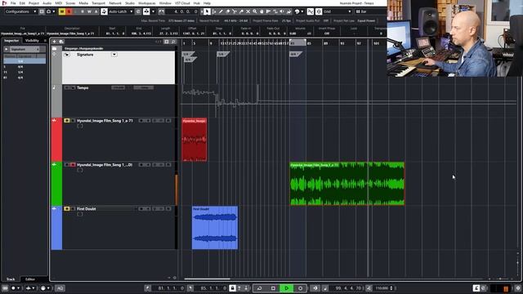Image resolution: width=523 pixels, height=294 pixels.
Task: Open the Configurations dropdown
Action: click(20, 11)
